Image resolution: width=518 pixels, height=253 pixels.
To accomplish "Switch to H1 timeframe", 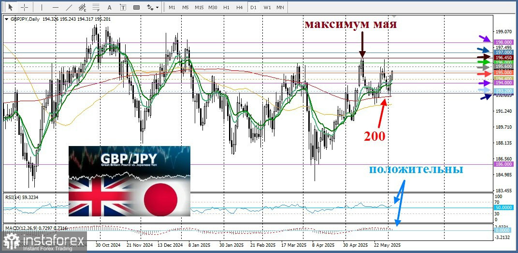I will pos(226,7).
